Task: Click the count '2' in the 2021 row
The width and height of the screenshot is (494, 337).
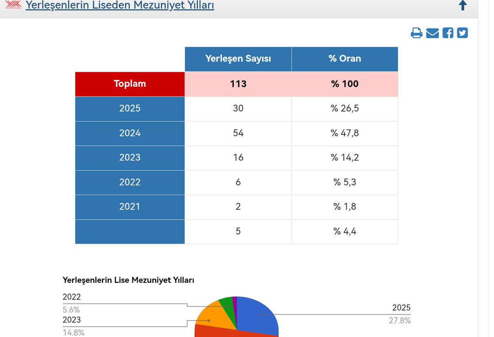Action: point(238,207)
